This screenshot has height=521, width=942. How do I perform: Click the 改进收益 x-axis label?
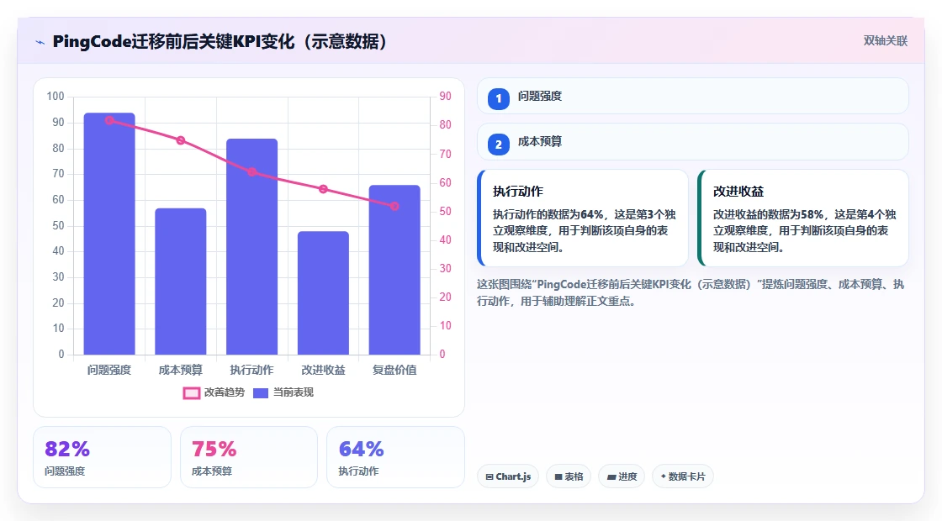click(323, 371)
